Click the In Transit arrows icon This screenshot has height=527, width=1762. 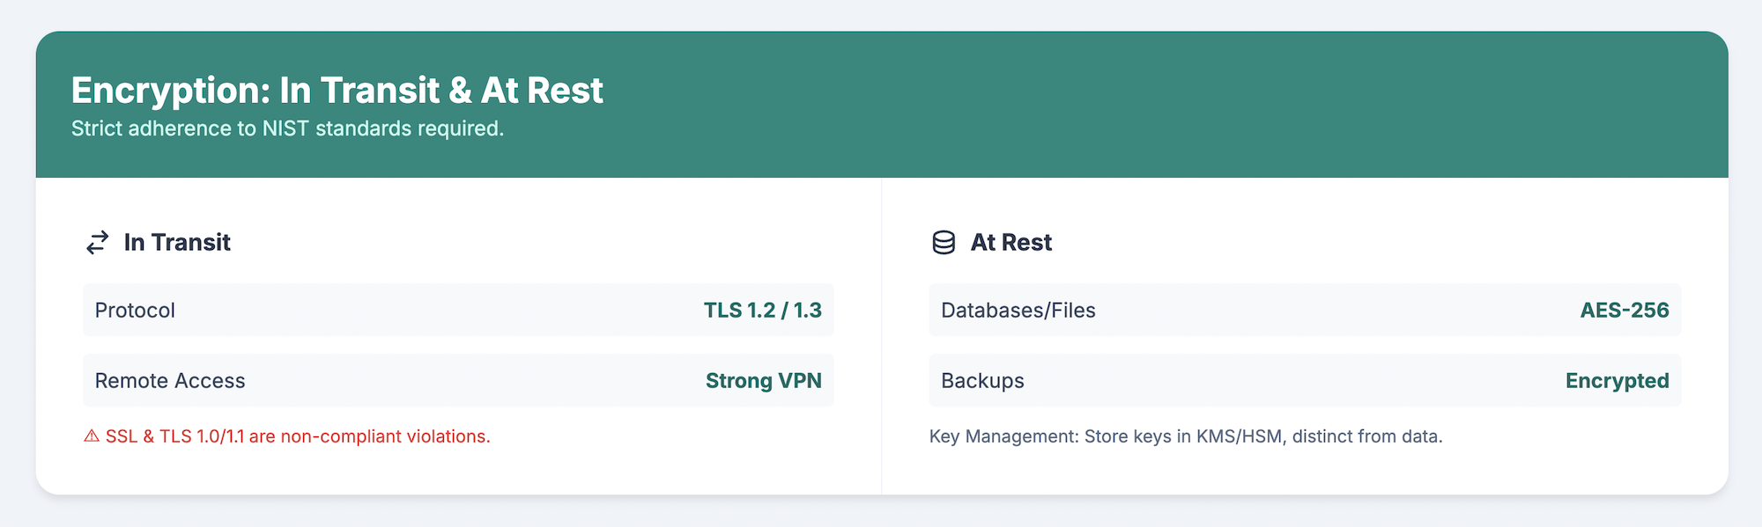(97, 242)
